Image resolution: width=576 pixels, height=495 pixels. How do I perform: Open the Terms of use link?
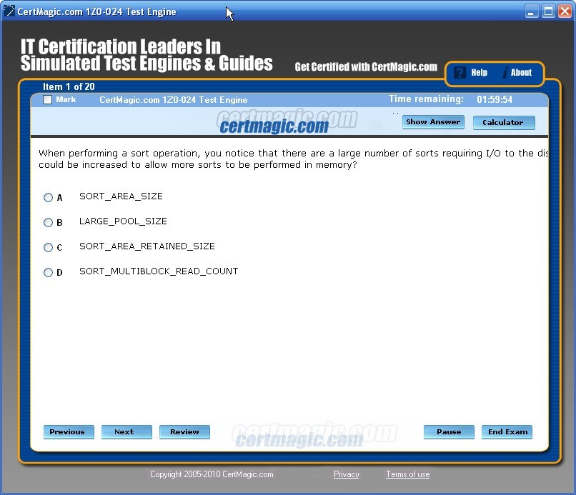click(x=407, y=474)
